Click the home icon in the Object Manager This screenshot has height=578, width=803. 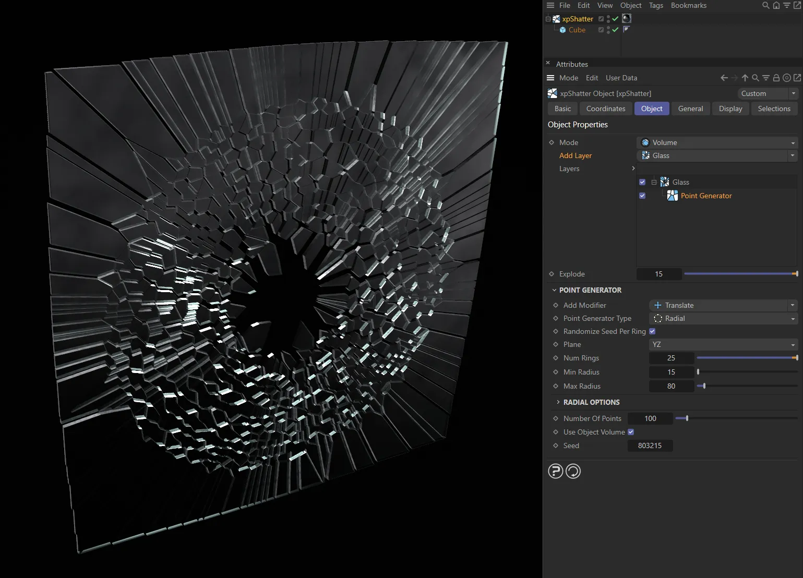coord(776,5)
